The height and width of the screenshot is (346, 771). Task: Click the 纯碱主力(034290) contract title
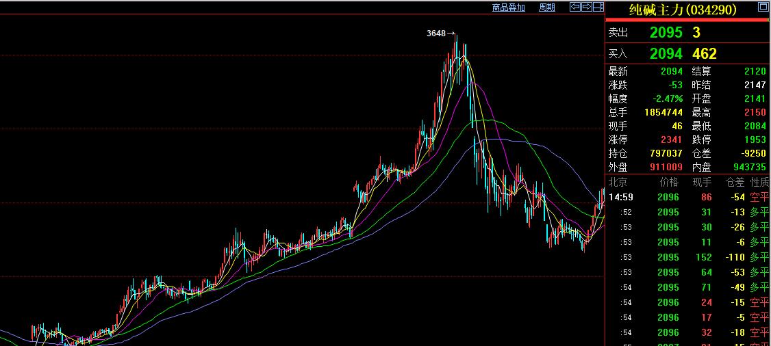[682, 10]
